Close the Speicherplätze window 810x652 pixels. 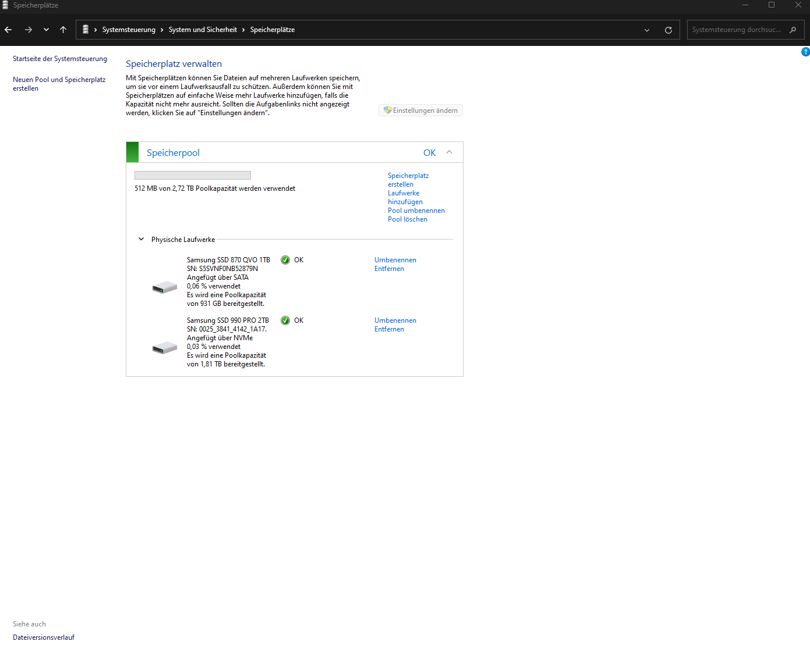pos(798,5)
